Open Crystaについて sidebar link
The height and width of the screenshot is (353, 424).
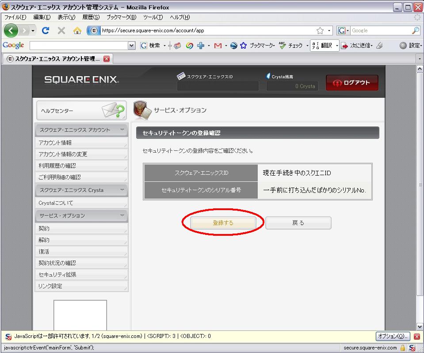81,203
